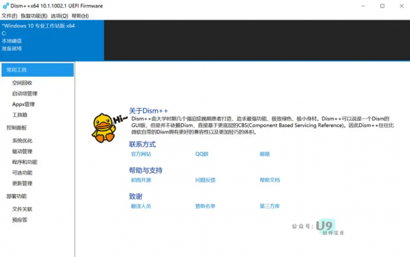
Task: Open 更新管理 in the sidebar
Action: click(x=22, y=183)
